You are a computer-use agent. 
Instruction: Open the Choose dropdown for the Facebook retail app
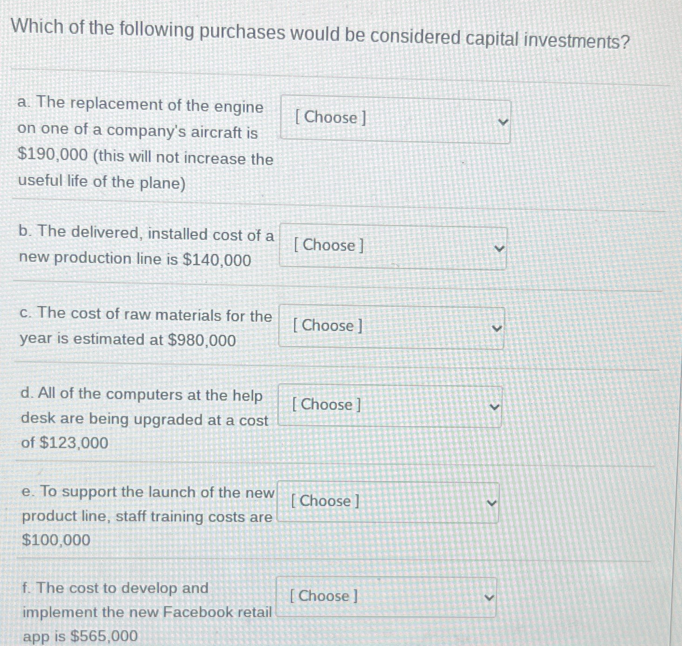[386, 597]
